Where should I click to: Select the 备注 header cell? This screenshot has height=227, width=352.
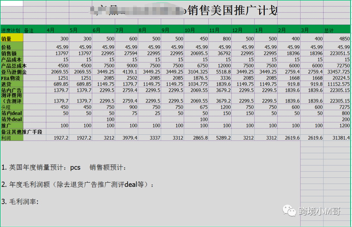(29, 29)
